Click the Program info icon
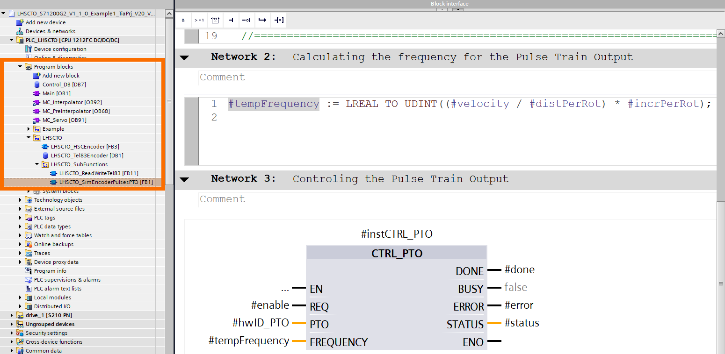 pos(29,271)
